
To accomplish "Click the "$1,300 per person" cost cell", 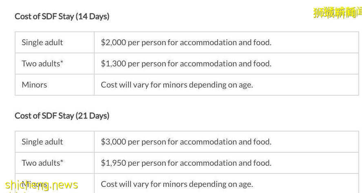I will pos(186,64).
